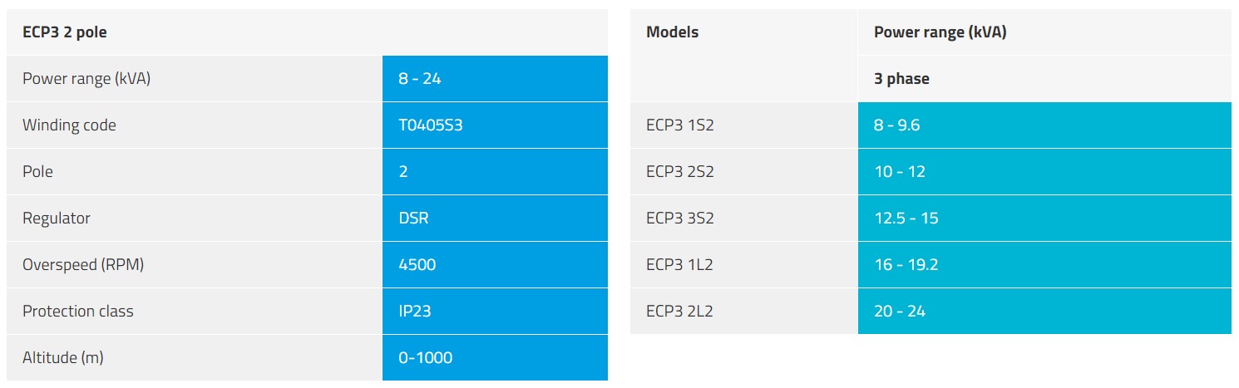The height and width of the screenshot is (388, 1239).
Task: Select the "8 - 24" power range value
Action: pyautogui.click(x=419, y=79)
